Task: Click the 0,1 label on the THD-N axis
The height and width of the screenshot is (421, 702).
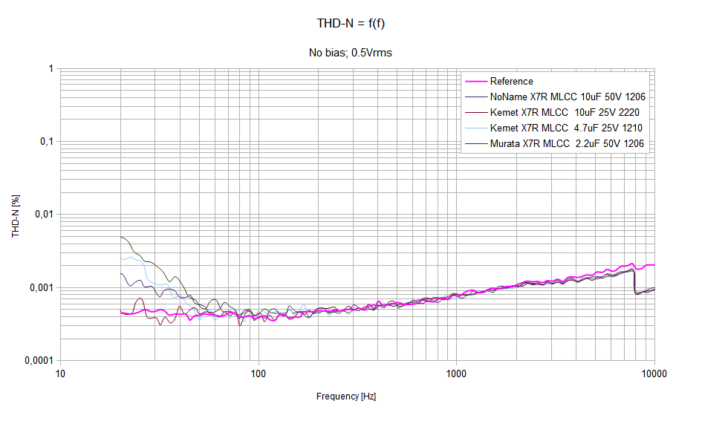Action: tap(45, 142)
